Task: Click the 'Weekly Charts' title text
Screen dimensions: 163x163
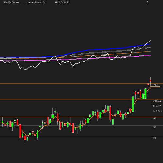Action: click(11, 2)
